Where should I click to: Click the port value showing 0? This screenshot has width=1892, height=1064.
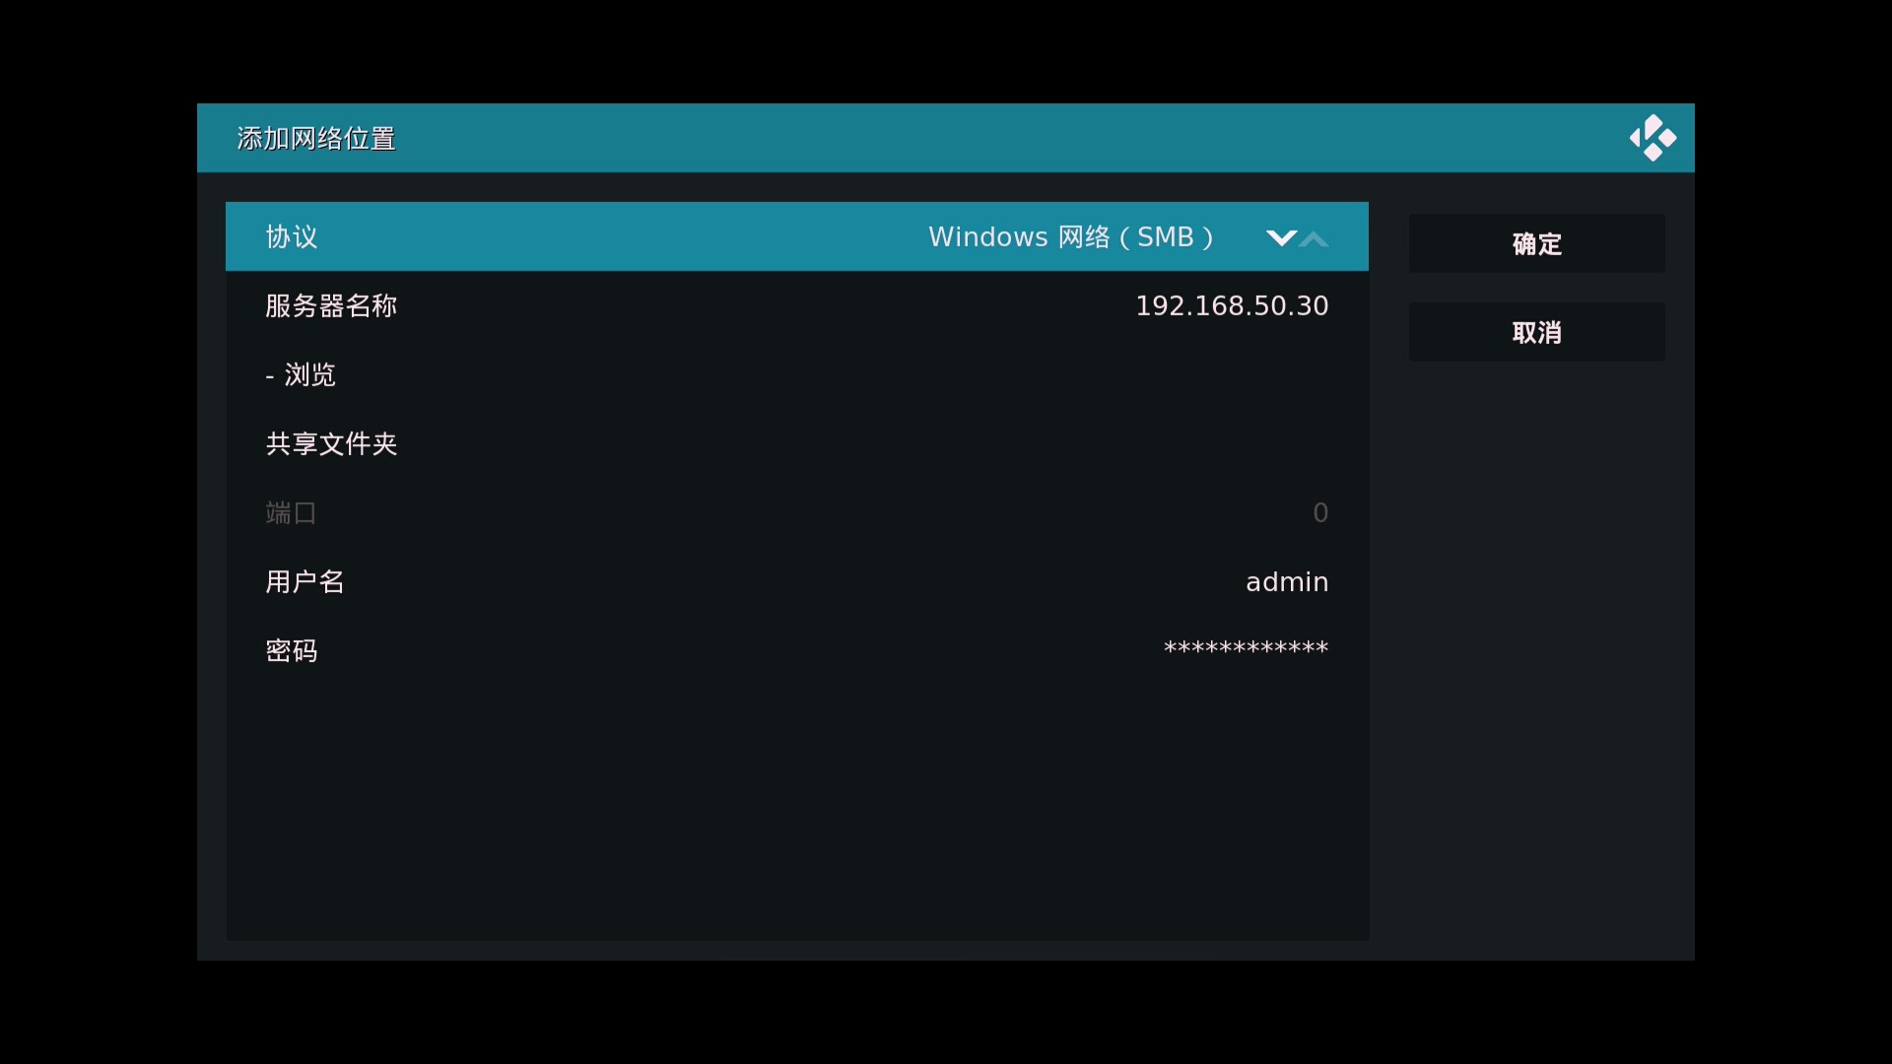click(1320, 512)
